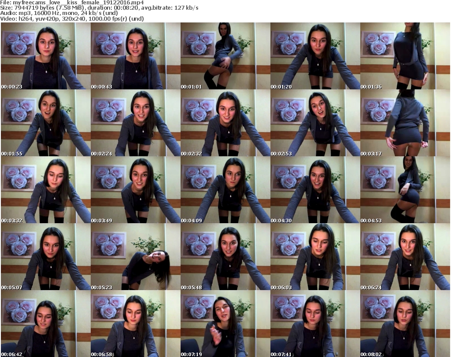Click the frame stamped 00:03:32
The image size is (451, 357).
point(46,190)
